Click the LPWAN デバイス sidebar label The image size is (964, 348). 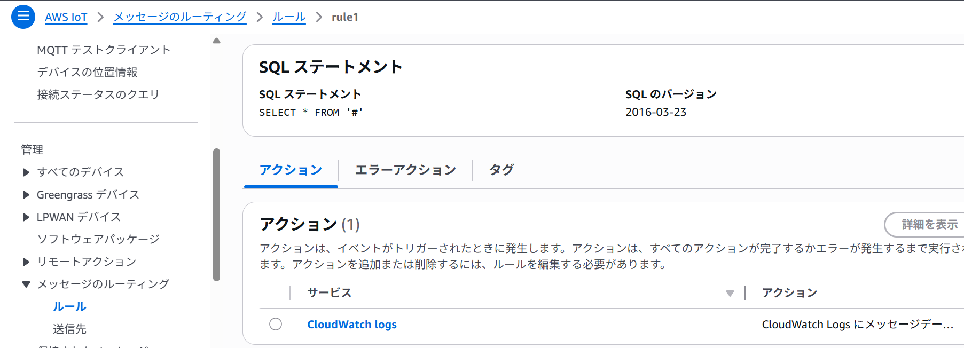click(79, 217)
